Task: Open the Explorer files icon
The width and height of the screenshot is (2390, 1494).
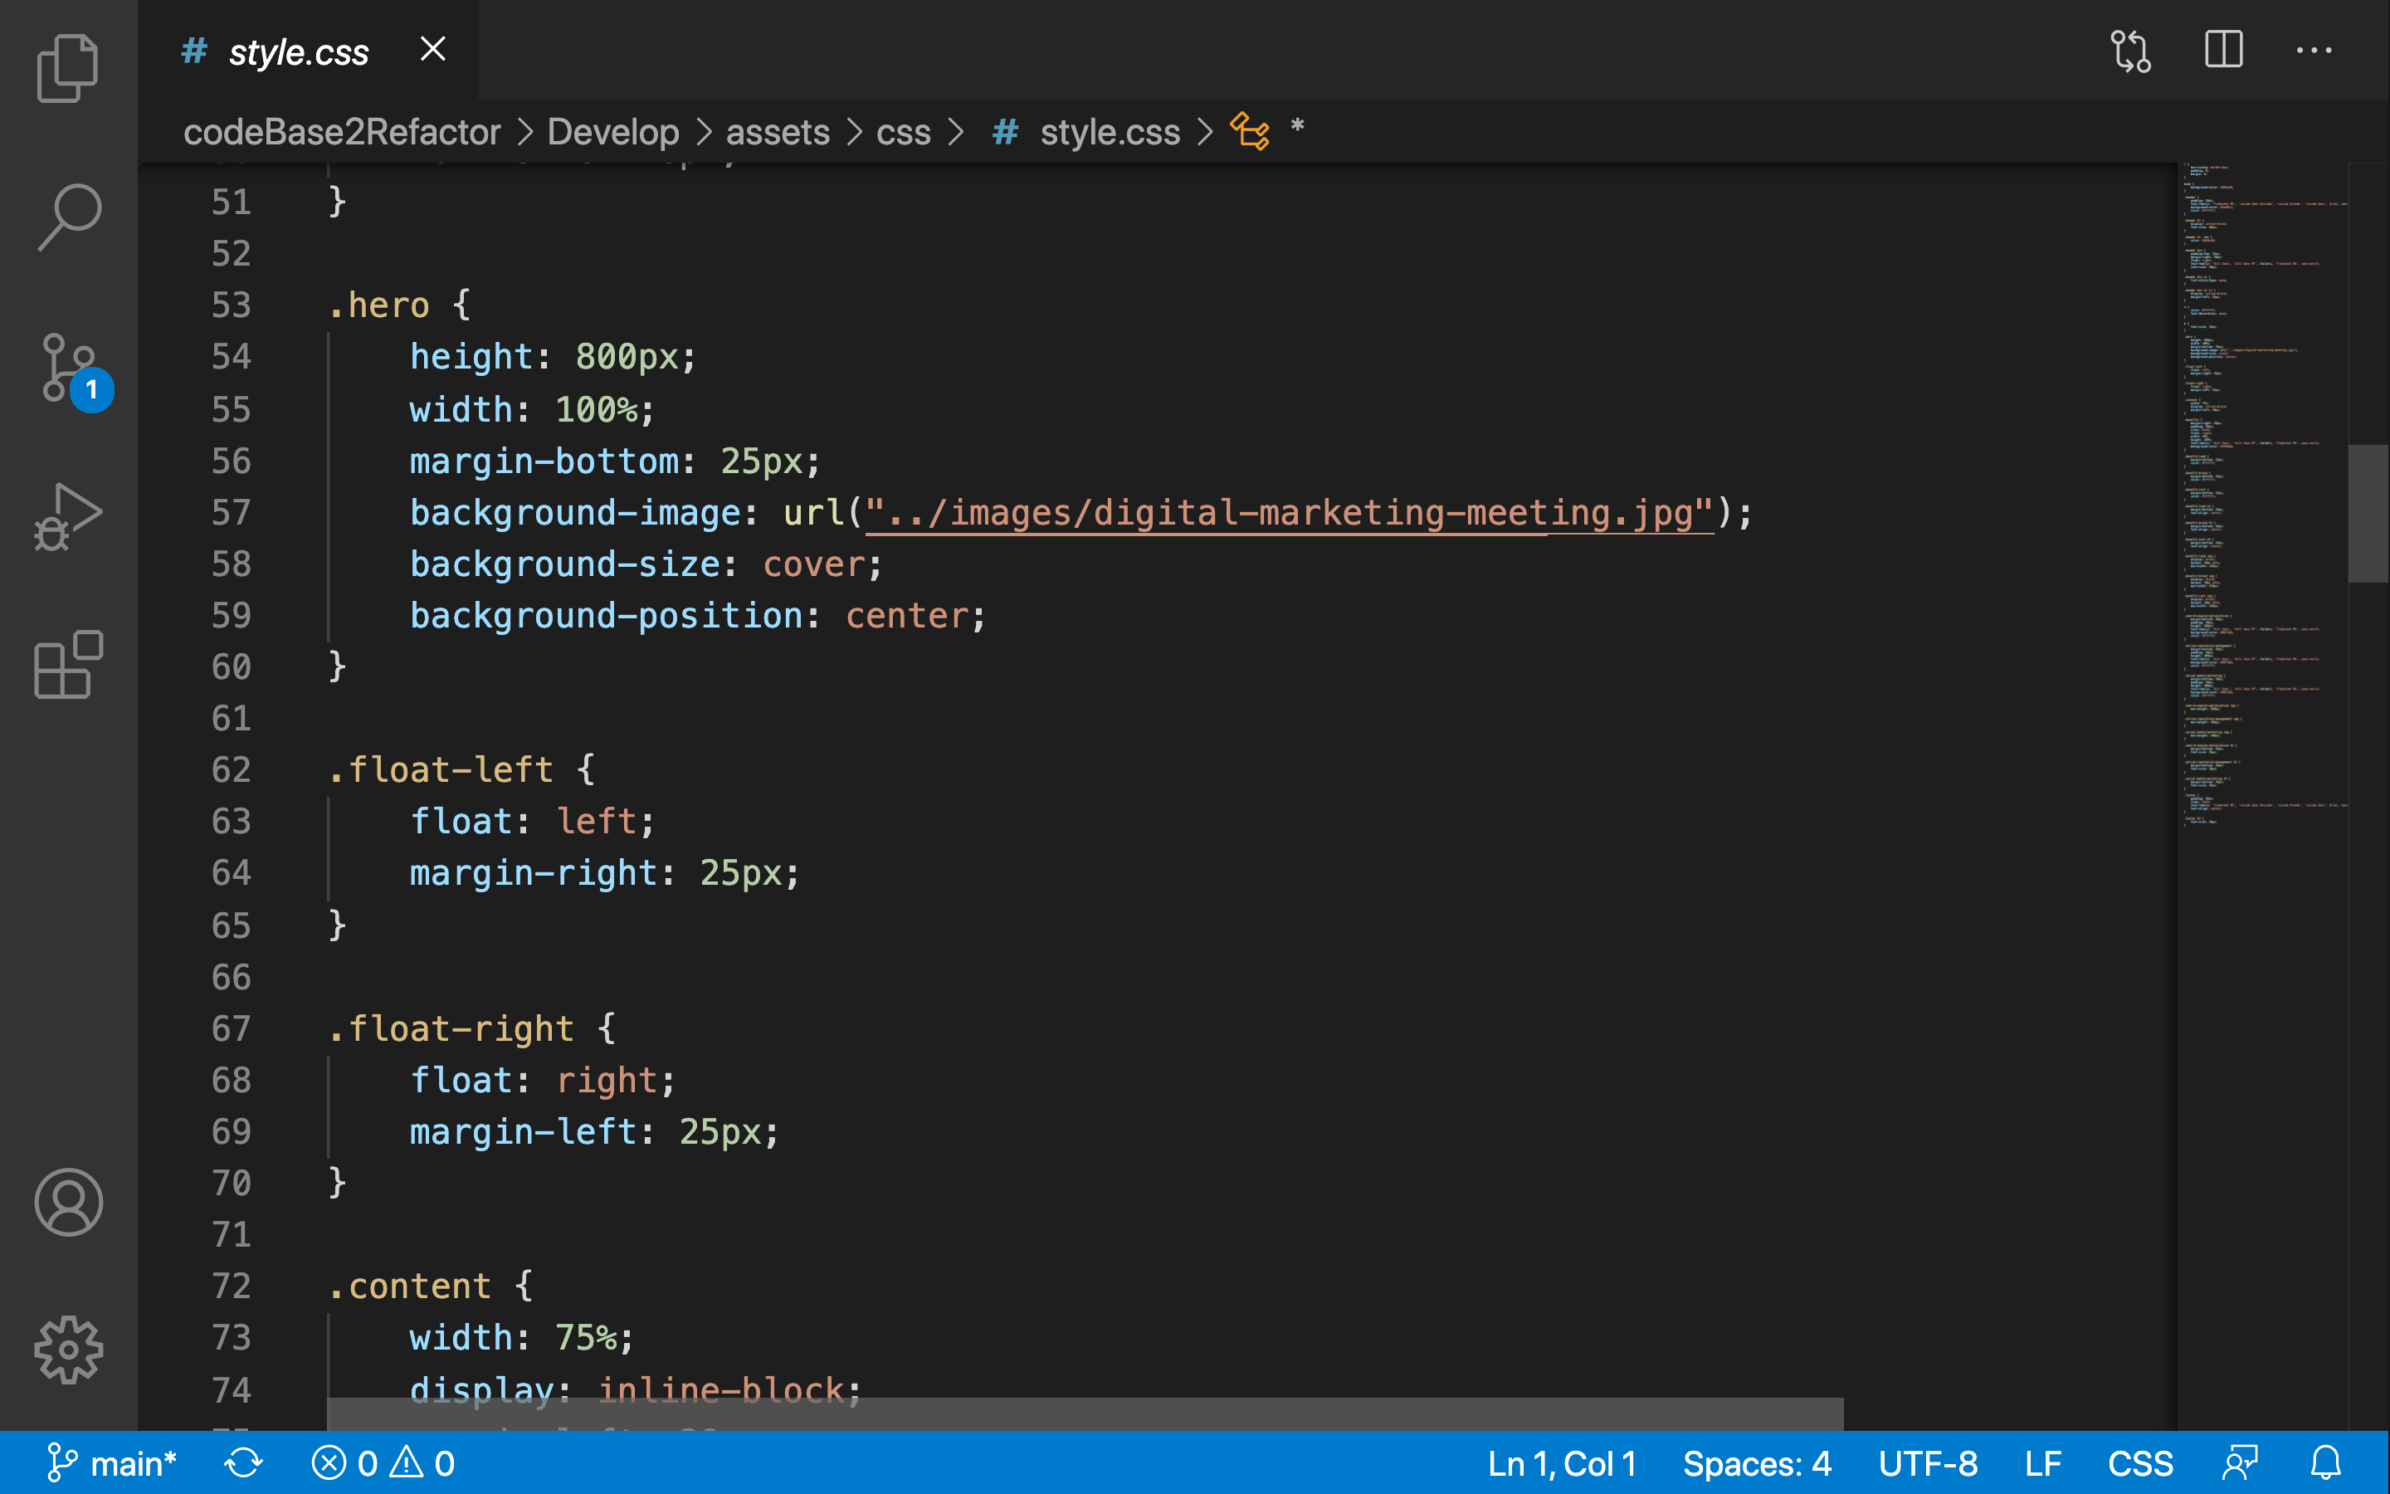Action: pos(67,67)
